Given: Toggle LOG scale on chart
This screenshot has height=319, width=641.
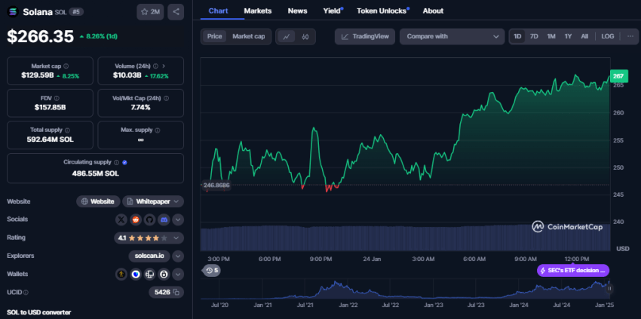Looking at the screenshot, I should [x=607, y=36].
